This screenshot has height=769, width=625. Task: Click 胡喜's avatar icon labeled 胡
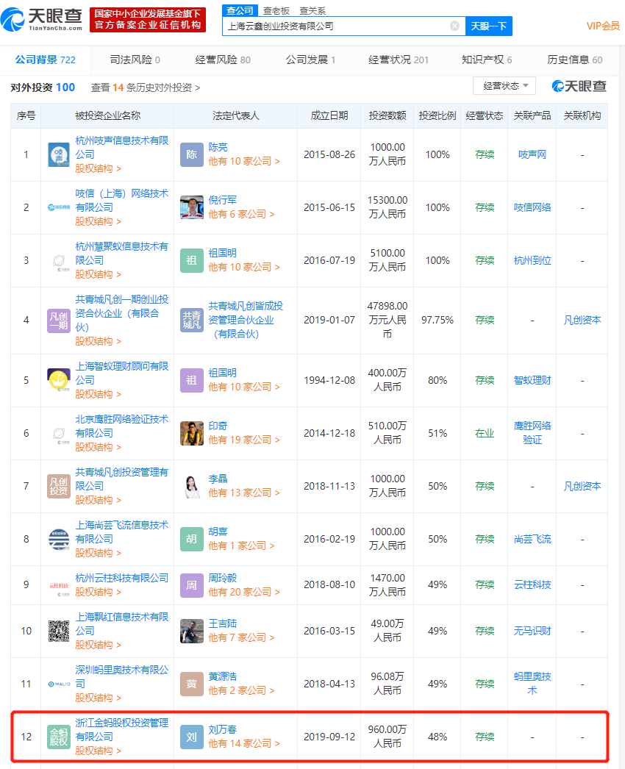[192, 539]
